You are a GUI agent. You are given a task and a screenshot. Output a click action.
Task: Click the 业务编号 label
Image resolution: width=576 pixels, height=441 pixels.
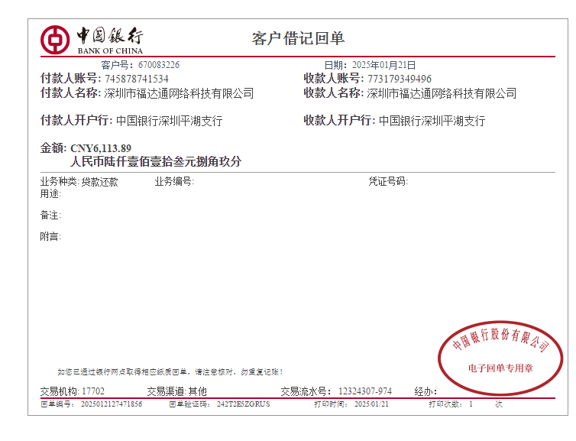174,182
